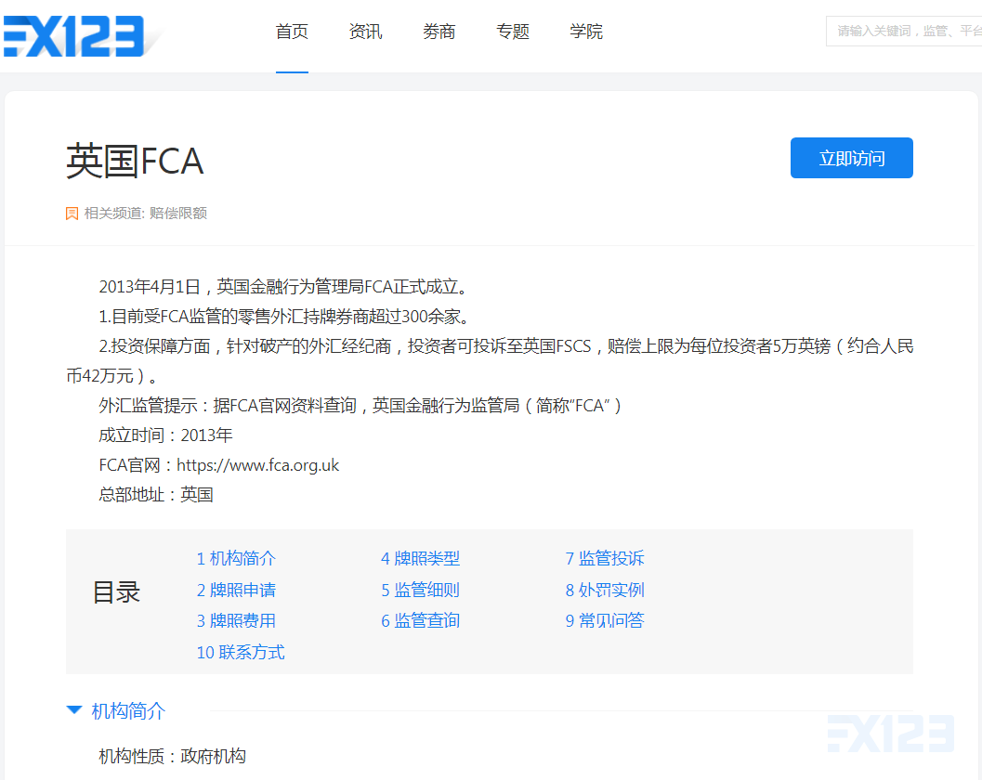
Task: Jump to 3 牌照费用 in contents
Action: pos(236,621)
